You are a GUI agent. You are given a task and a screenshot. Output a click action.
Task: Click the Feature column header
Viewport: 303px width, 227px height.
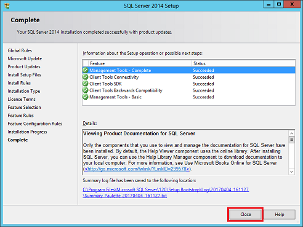pos(140,63)
